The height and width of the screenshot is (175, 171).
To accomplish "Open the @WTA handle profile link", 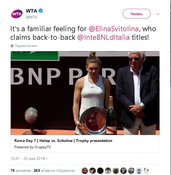I will pyautogui.click(x=31, y=17).
